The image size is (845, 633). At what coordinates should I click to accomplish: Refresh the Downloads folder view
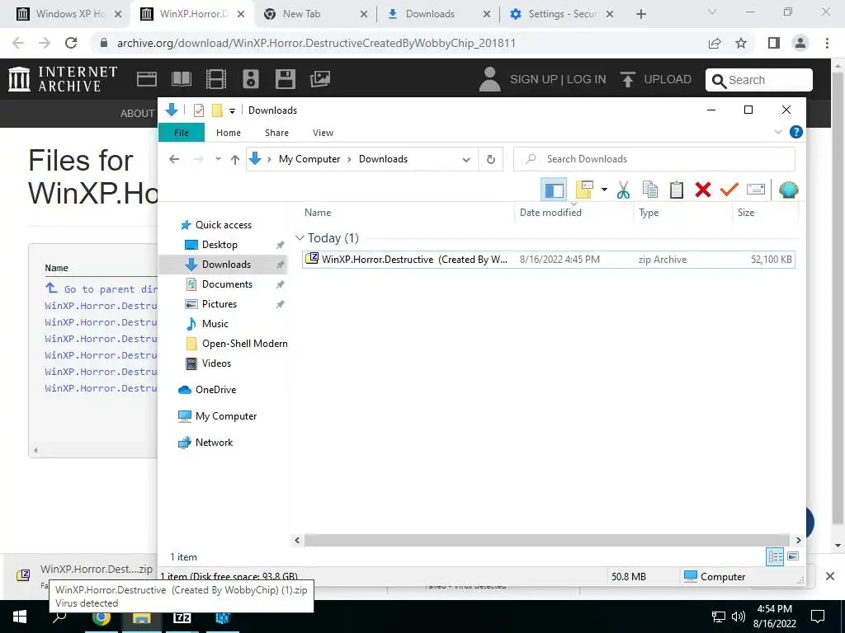point(490,159)
